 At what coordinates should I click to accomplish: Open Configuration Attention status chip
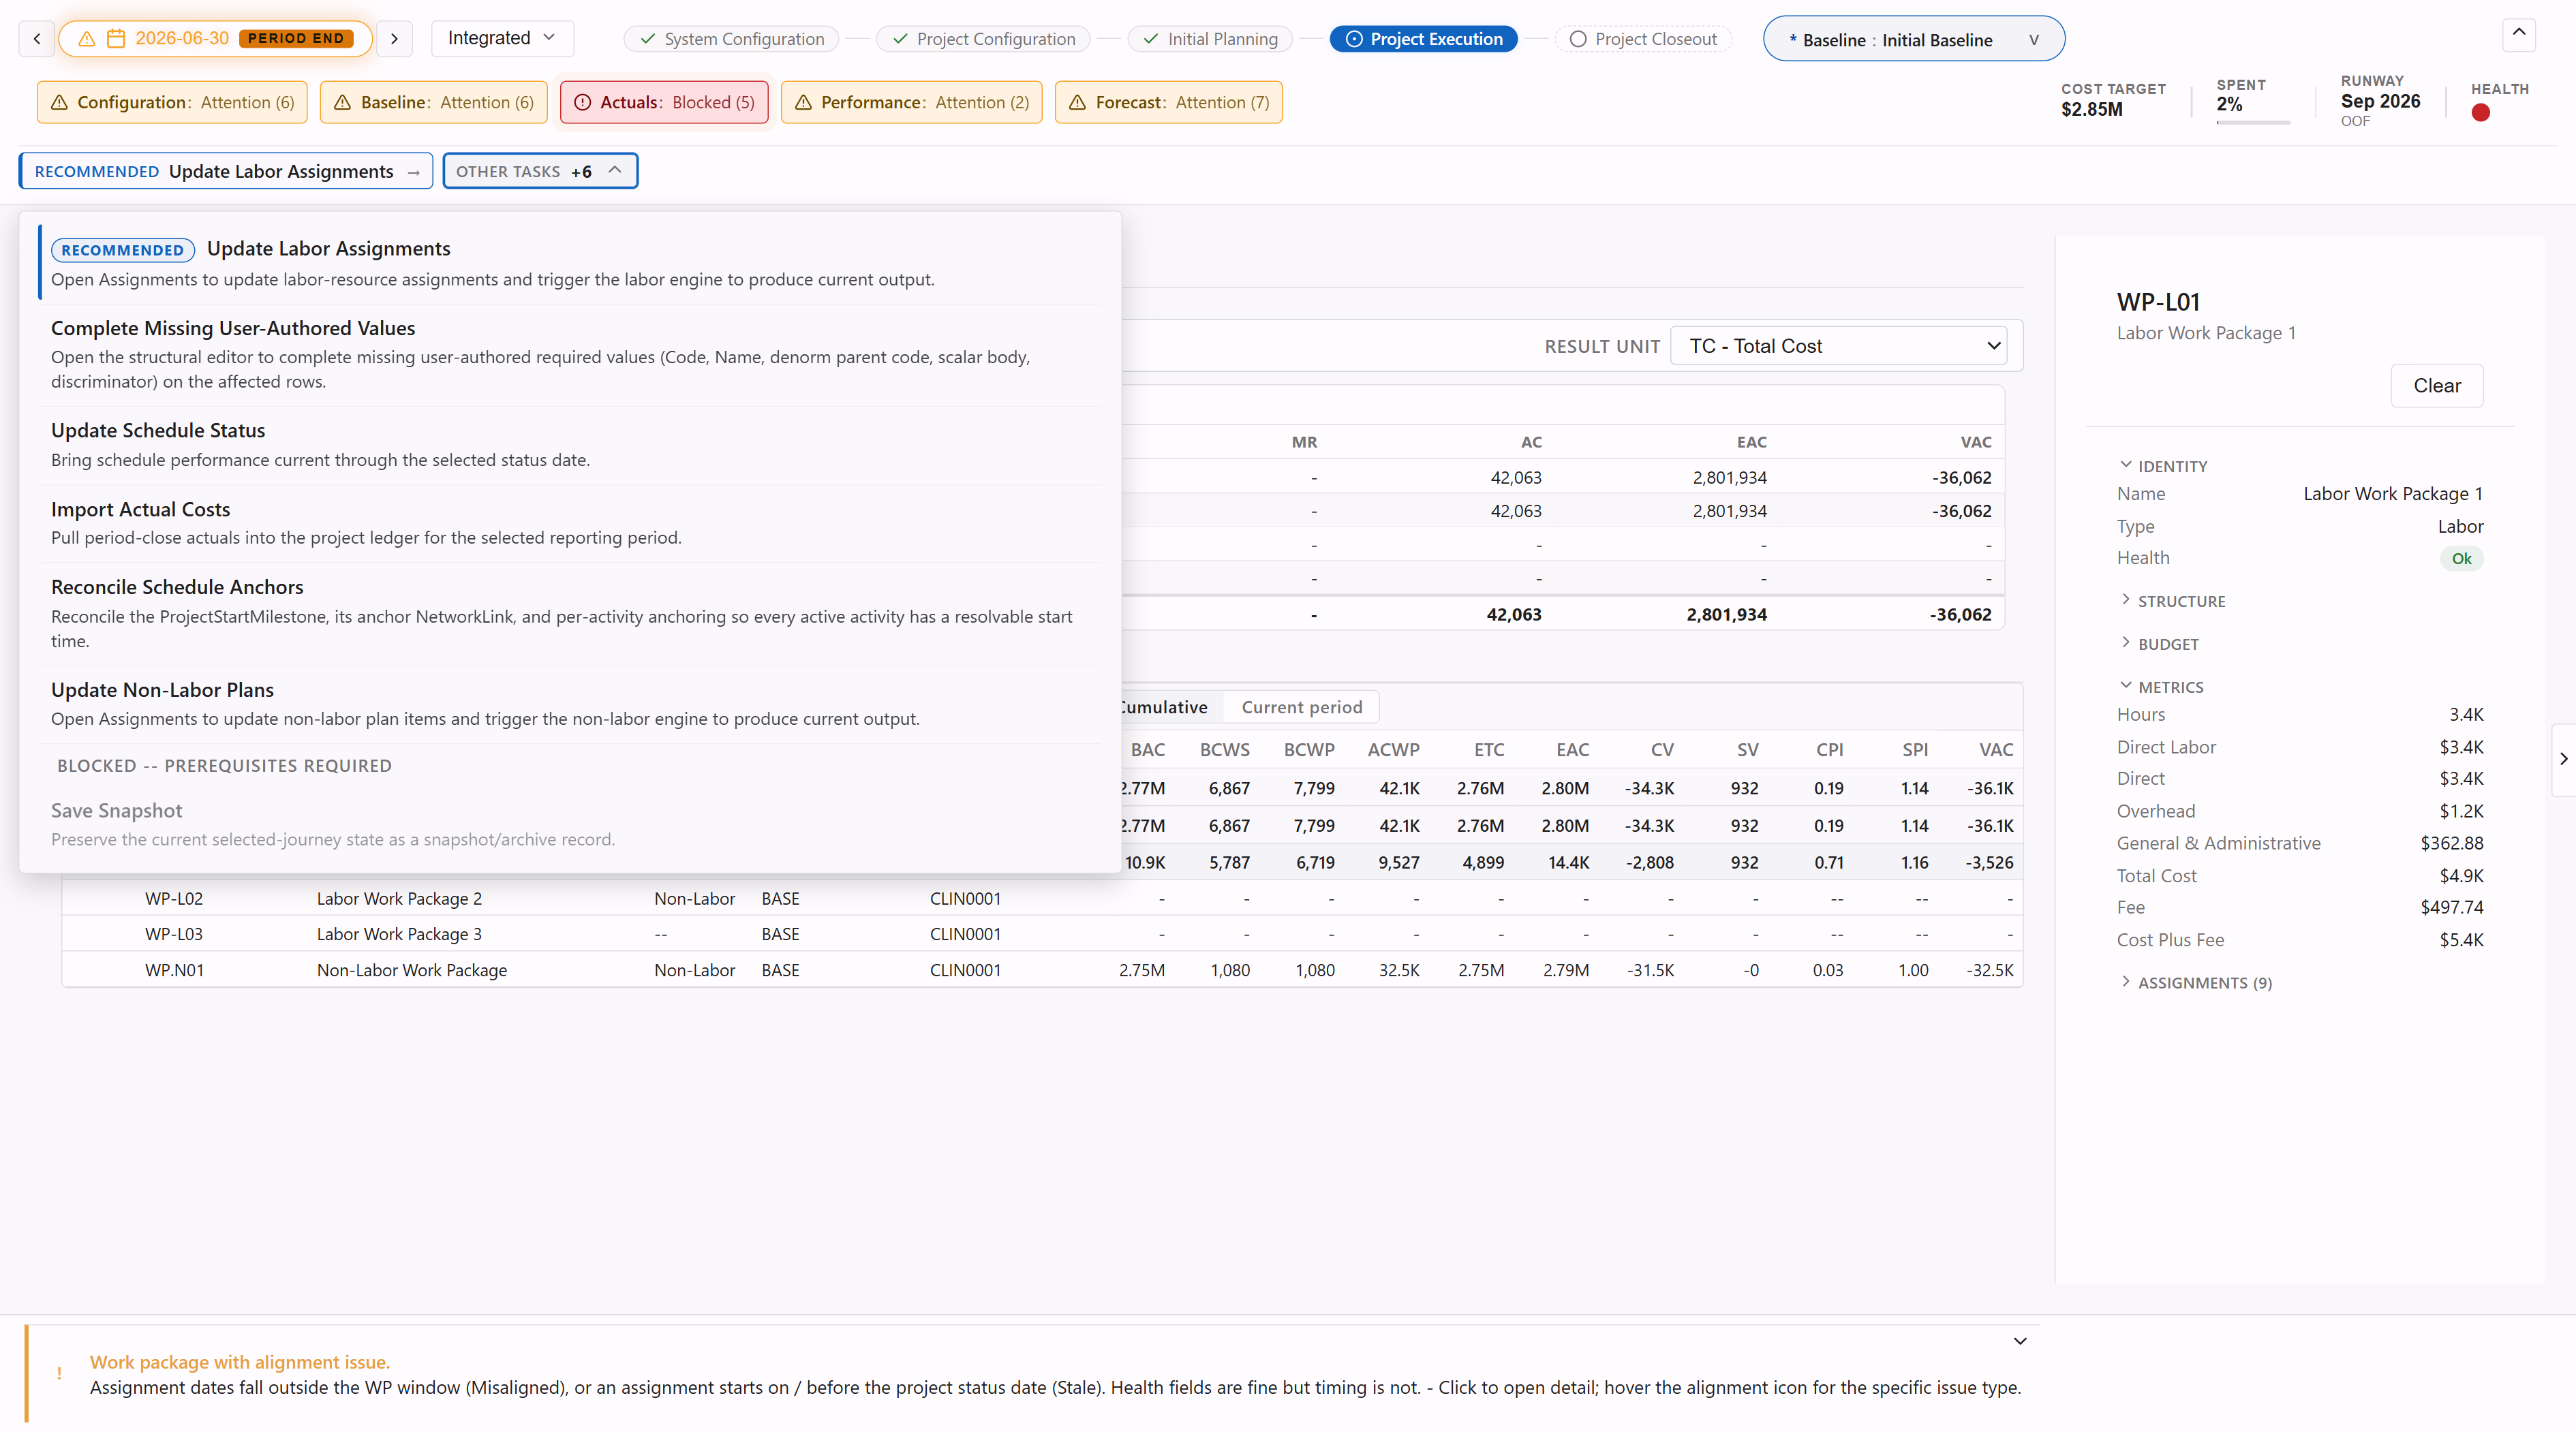(x=172, y=102)
